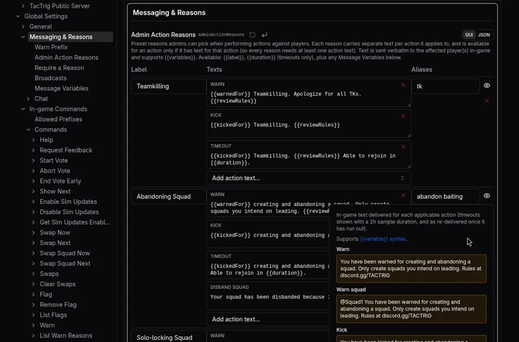Select Flag command in tree

click(46, 294)
